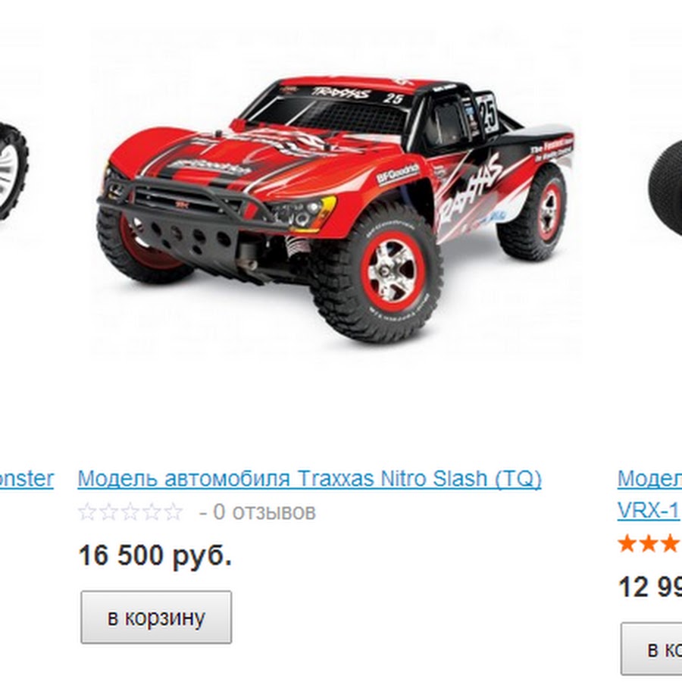Open the Traxxas Nitro Slash (TQ) link

click(x=309, y=478)
